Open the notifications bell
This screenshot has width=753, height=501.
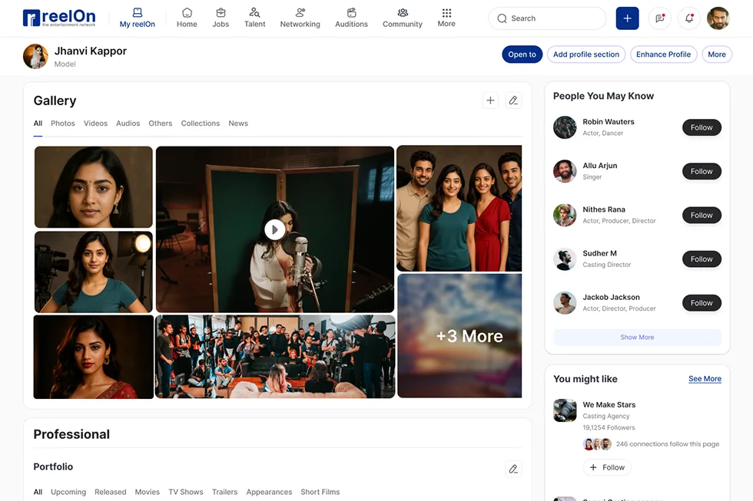689,18
